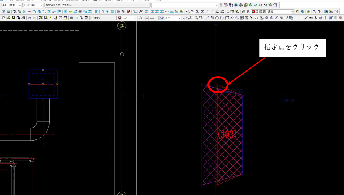Select the straight line drawing tool
Viewport: 344px width, 195px height.
pos(207,18)
